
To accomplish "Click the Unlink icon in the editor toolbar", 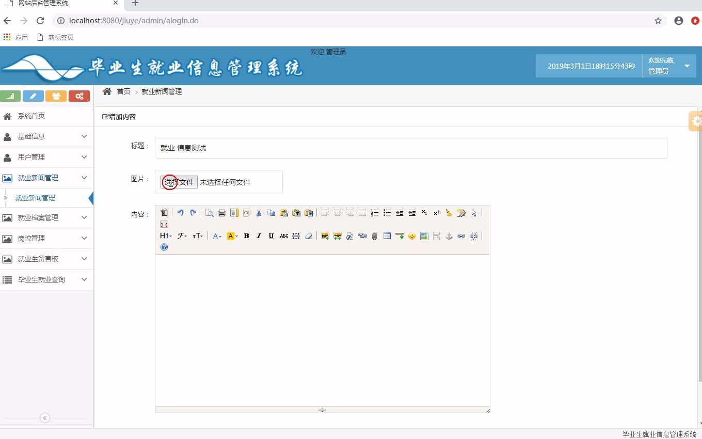I will (473, 236).
